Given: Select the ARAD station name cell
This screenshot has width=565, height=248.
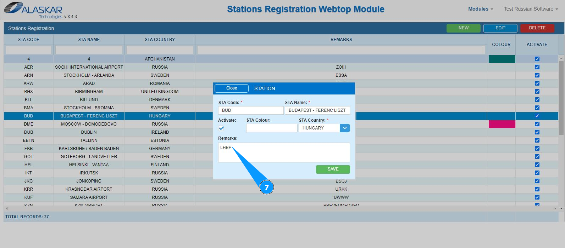Looking at the screenshot, I should (x=89, y=83).
